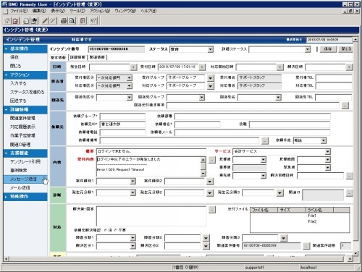Click メール送信 in the sidebar
This screenshot has width=362, height=272.
coord(20,188)
